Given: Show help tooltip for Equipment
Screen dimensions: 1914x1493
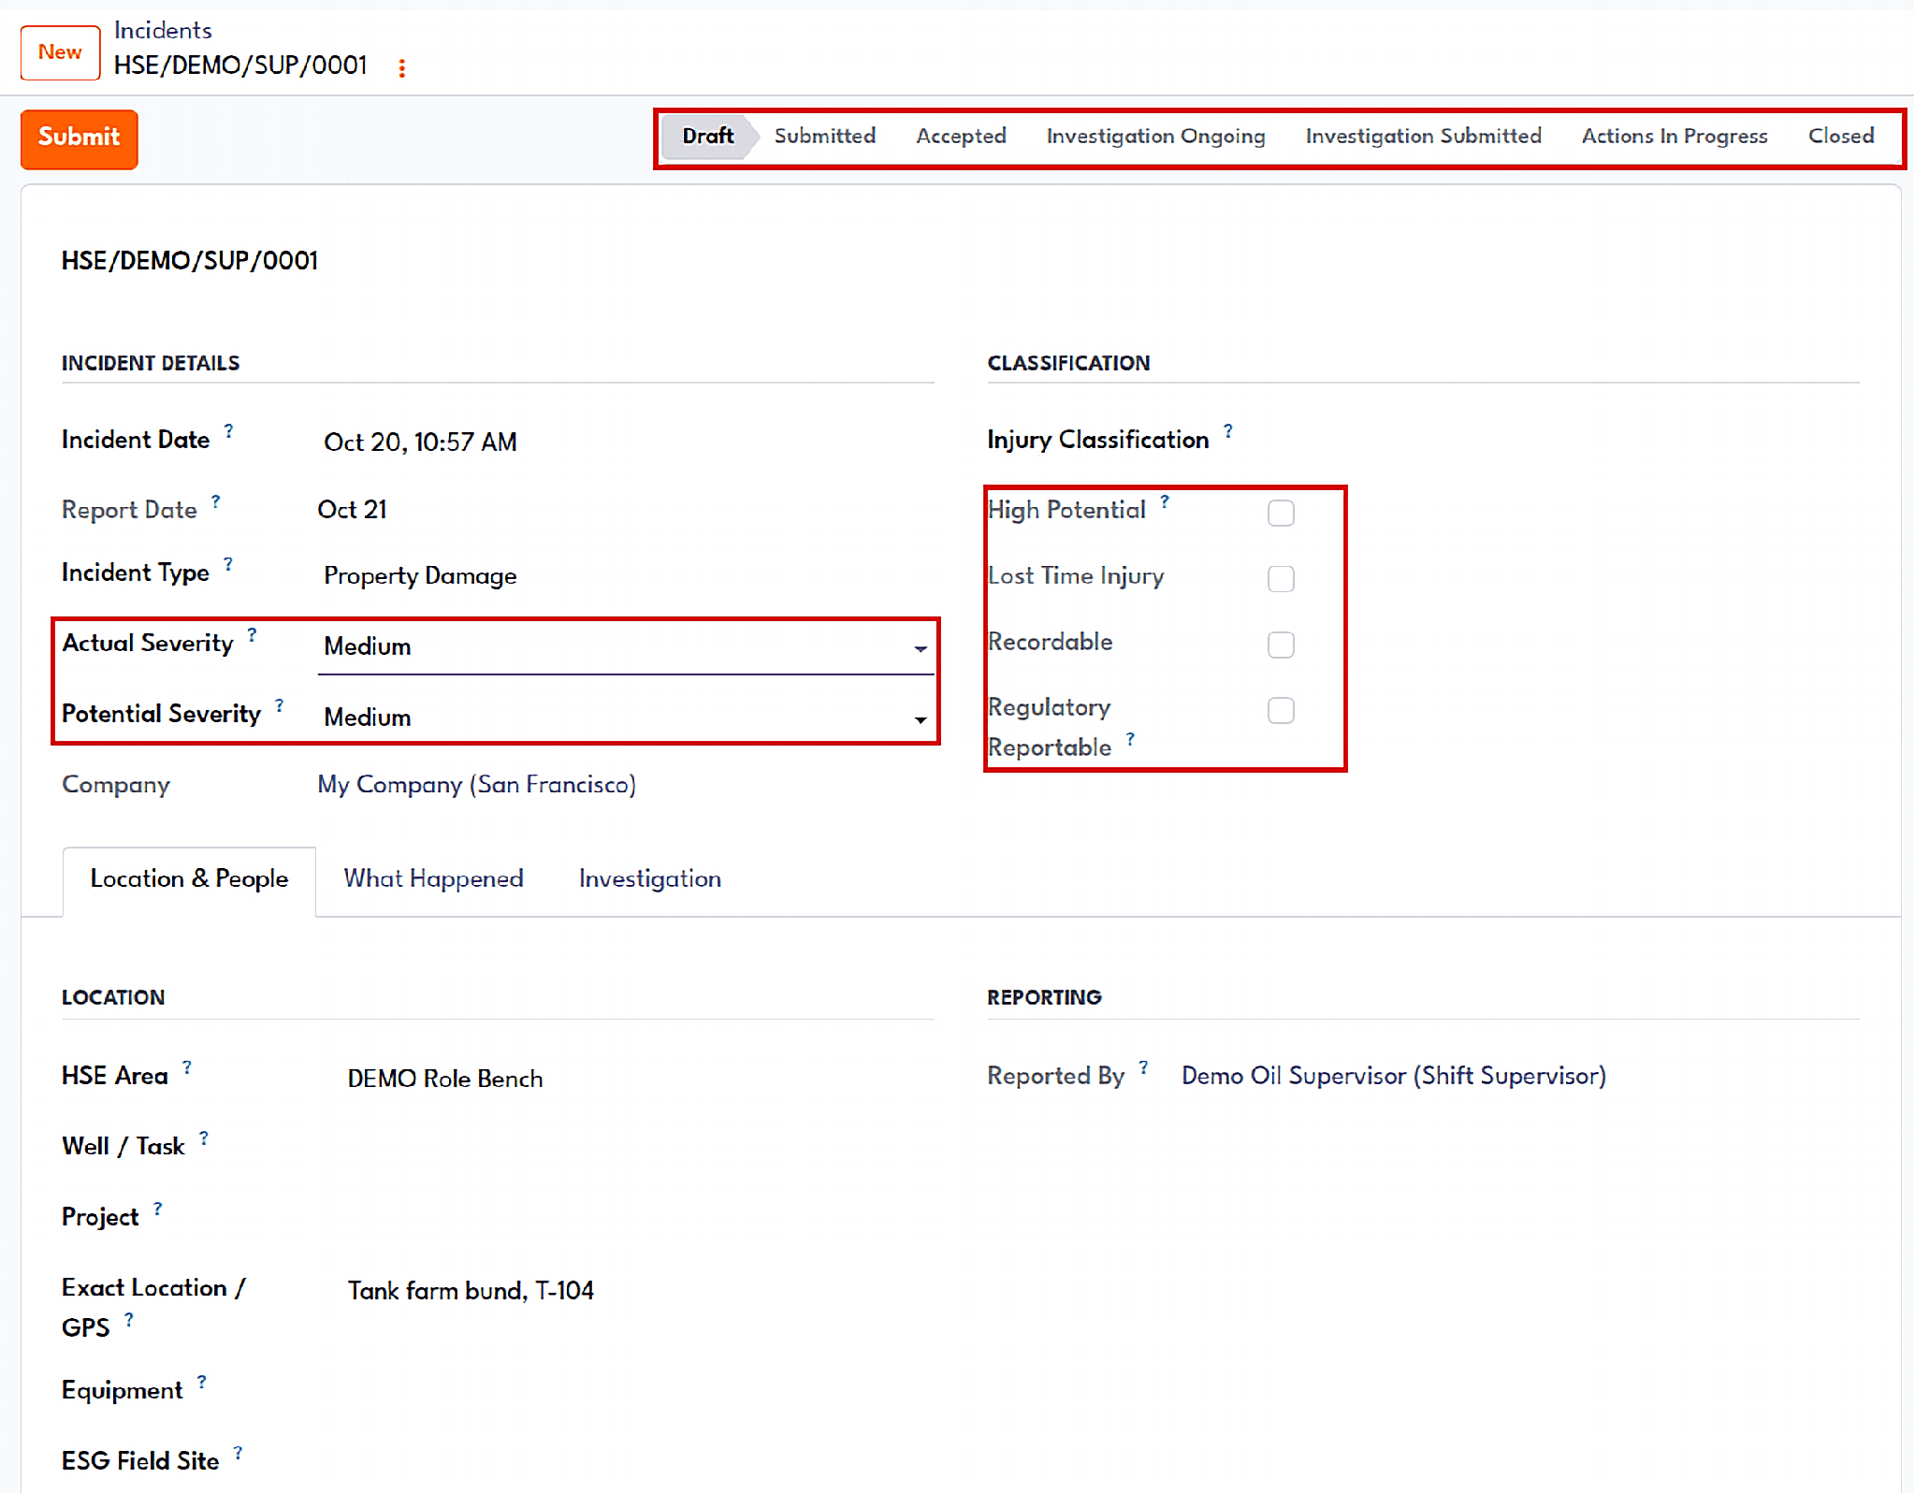Looking at the screenshot, I should click(201, 1382).
